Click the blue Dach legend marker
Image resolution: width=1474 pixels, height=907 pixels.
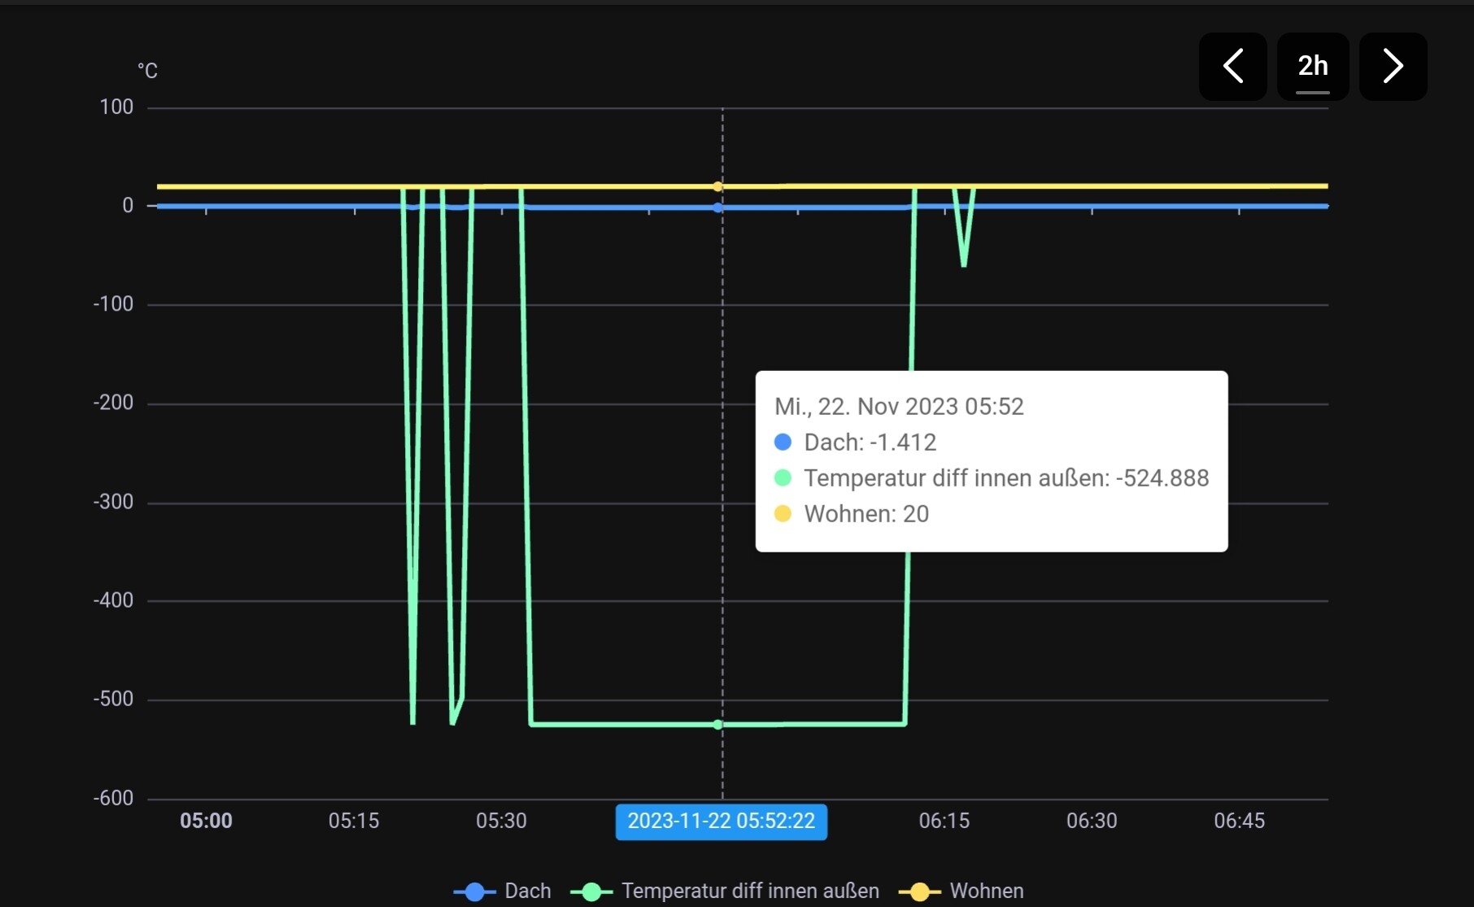474,892
